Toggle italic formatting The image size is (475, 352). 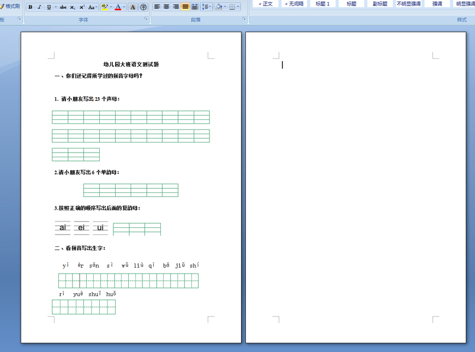[x=39, y=7]
